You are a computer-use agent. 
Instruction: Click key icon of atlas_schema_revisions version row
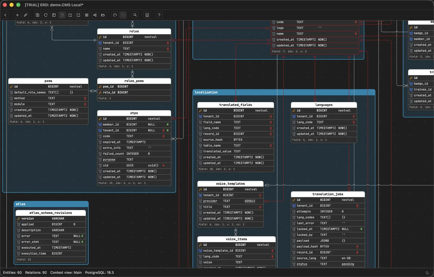[x=19, y=219]
